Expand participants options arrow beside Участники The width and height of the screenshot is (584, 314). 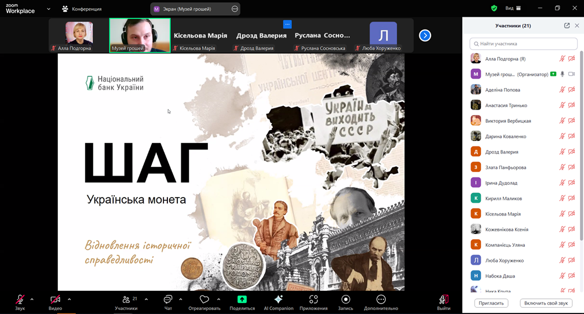(146, 300)
